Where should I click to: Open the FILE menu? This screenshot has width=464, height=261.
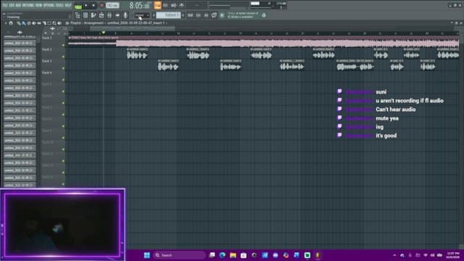click(4, 5)
